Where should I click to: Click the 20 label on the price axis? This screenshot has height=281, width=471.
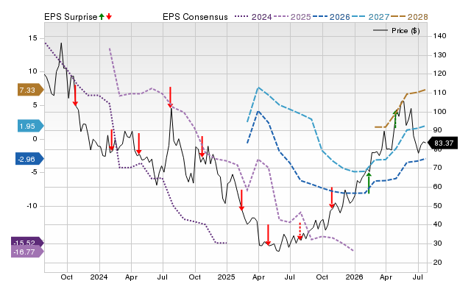tap(438, 263)
